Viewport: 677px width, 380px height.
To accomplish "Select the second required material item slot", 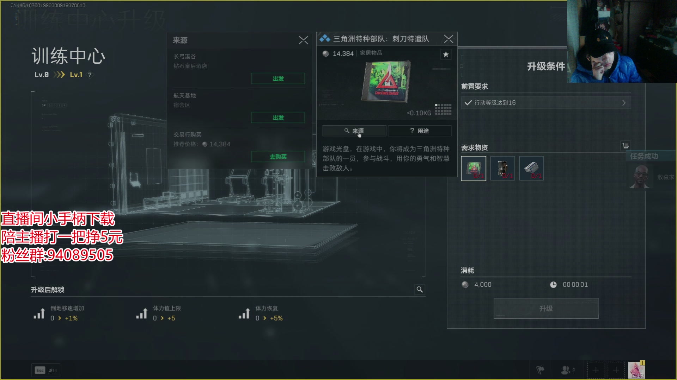I will click(502, 169).
